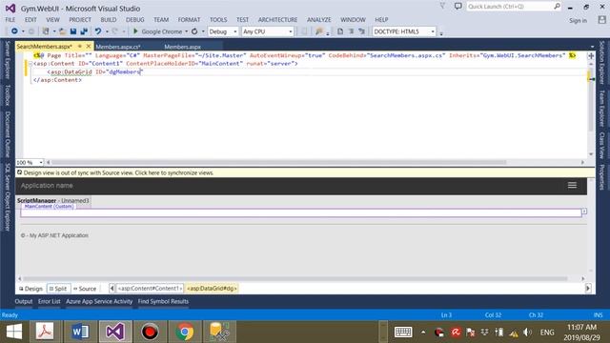Open the Find Symbol Results tab
610x343 pixels.
163,301
